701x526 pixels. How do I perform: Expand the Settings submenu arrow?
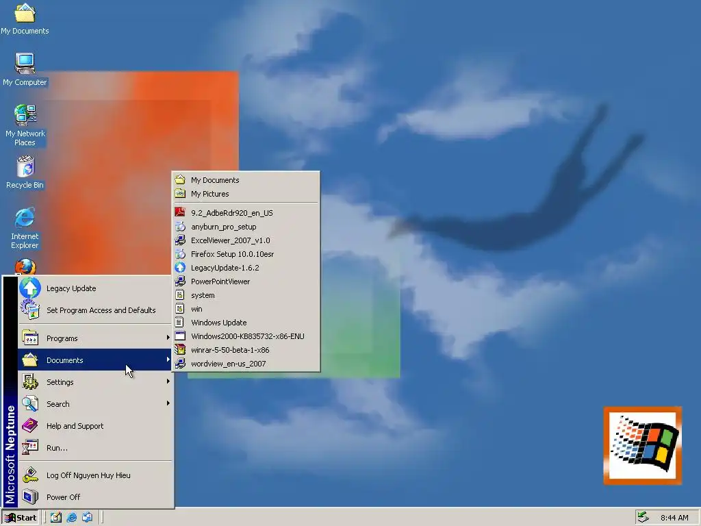[168, 381]
